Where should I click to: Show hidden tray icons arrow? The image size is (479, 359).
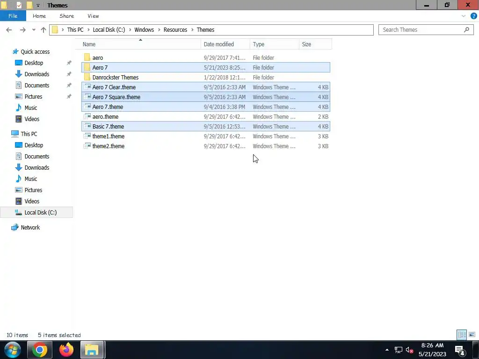pyautogui.click(x=387, y=350)
